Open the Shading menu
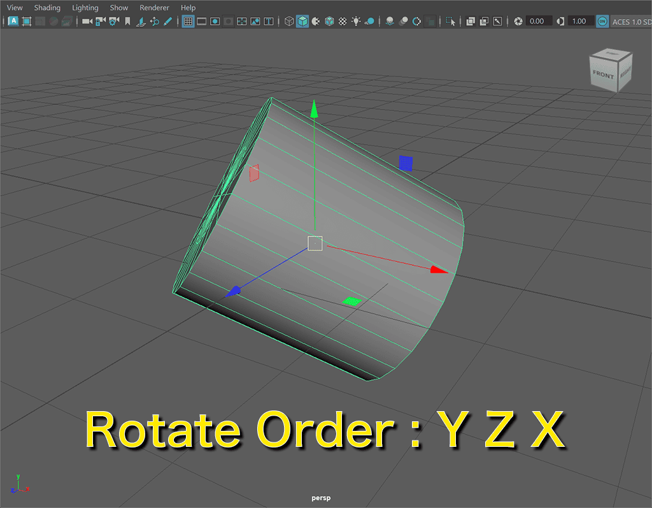Screen dimensions: 652x508 point(47,8)
